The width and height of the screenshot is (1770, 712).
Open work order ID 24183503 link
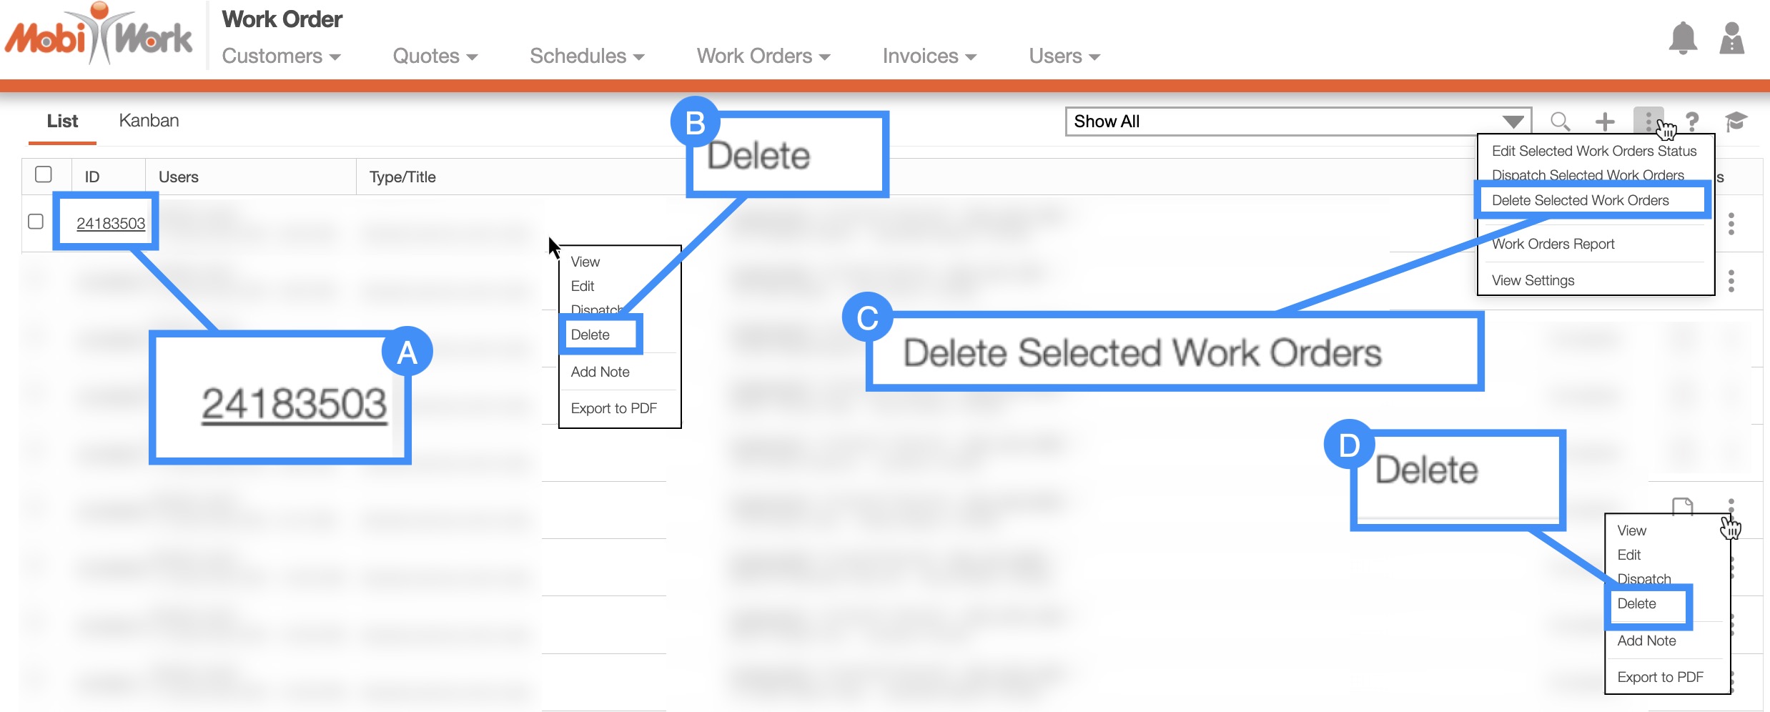tap(111, 224)
